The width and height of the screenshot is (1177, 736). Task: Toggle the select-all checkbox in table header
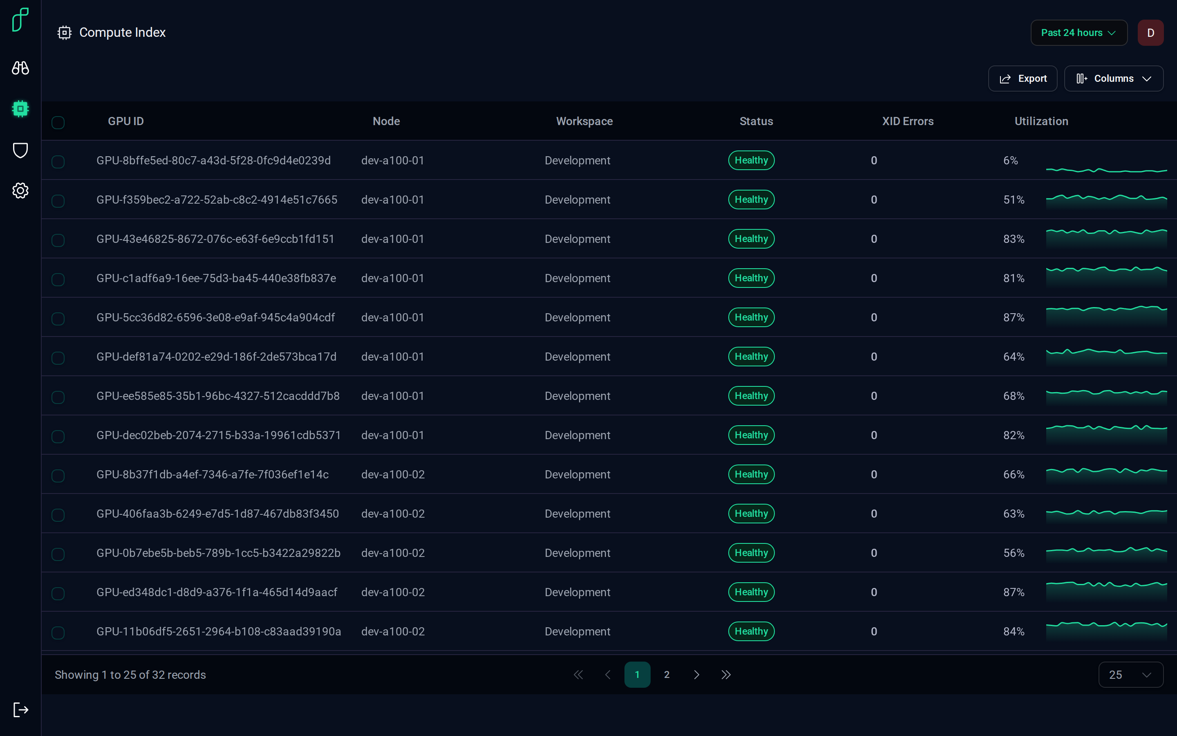pos(58,122)
